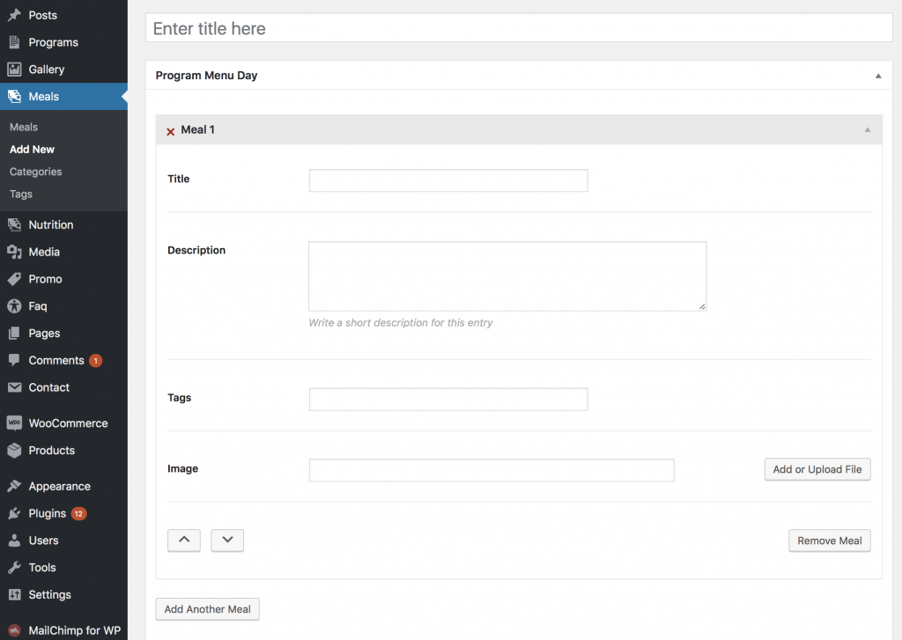The image size is (902, 640).
Task: Open Products menu label
Action: point(52,450)
